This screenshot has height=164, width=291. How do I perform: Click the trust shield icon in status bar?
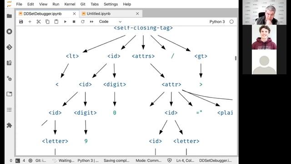pyautogui.click(x=169, y=160)
